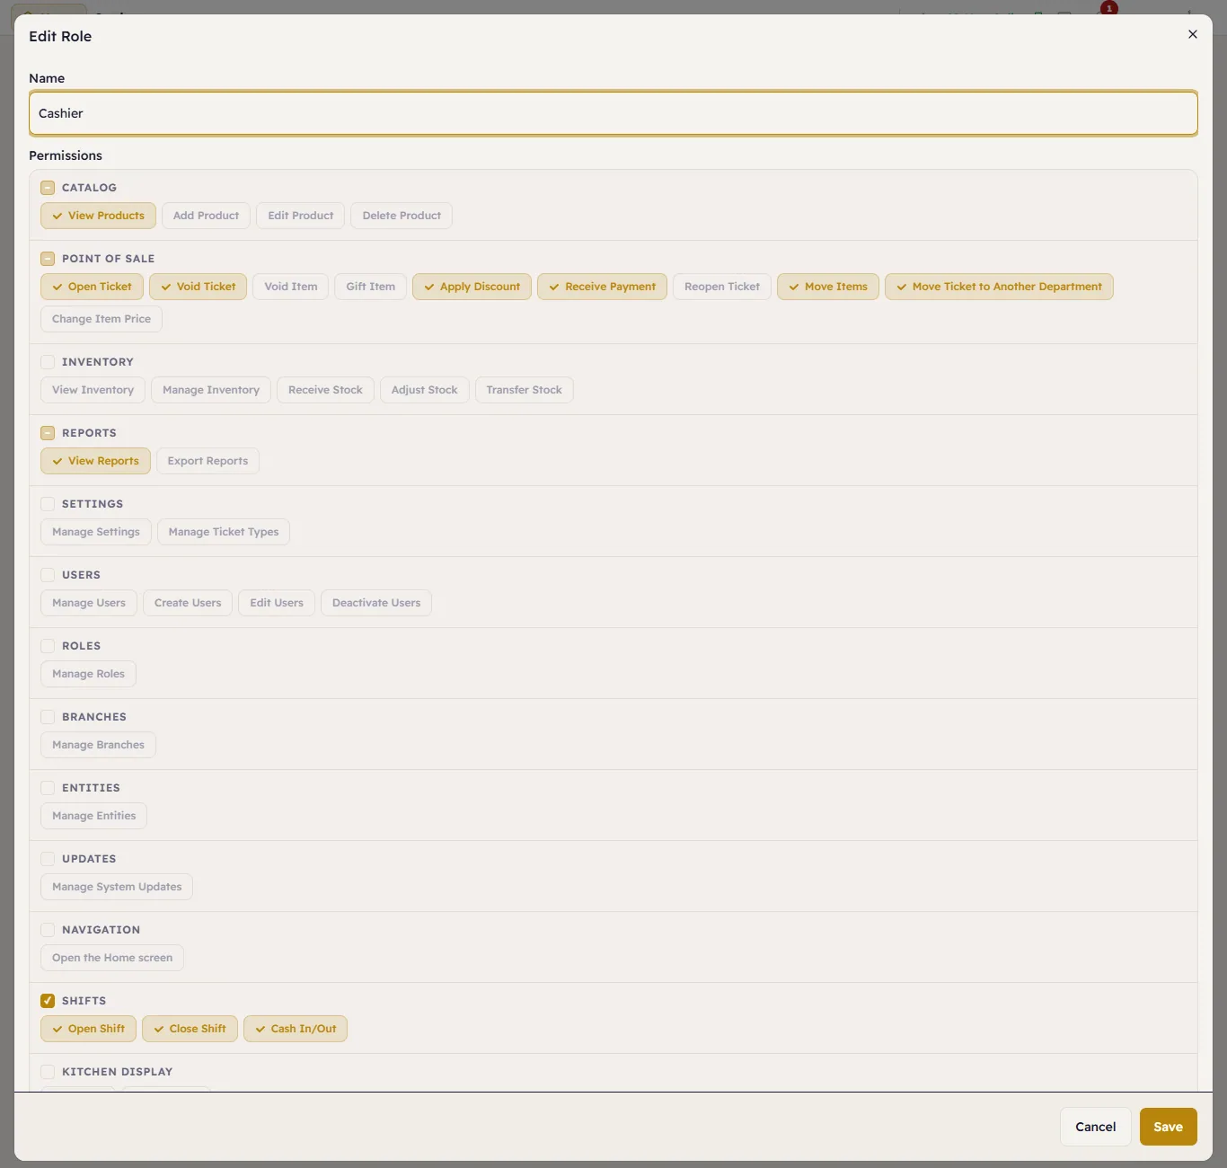Turn off the Void Ticket permission
Viewport: 1227px width, 1168px height.
198,287
